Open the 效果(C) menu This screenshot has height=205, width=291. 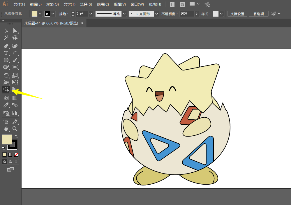[x=103, y=4]
